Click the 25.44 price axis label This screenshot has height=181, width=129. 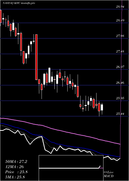(x=120, y=114)
